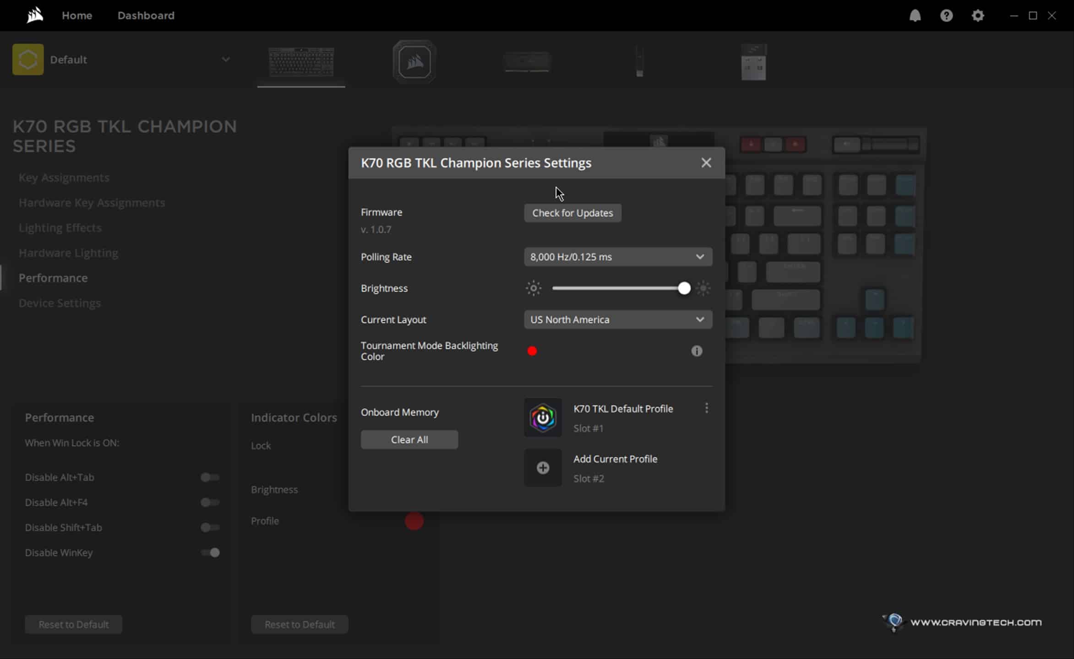Open the Current Layout dropdown
1074x659 pixels.
618,319
